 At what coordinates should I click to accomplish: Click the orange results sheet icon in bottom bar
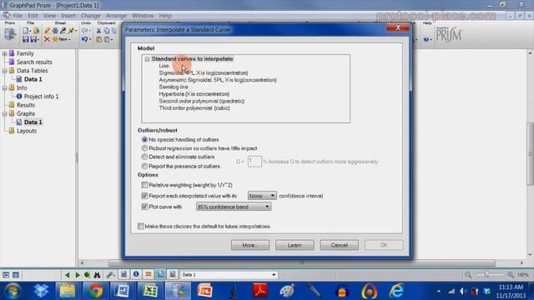(x=149, y=274)
